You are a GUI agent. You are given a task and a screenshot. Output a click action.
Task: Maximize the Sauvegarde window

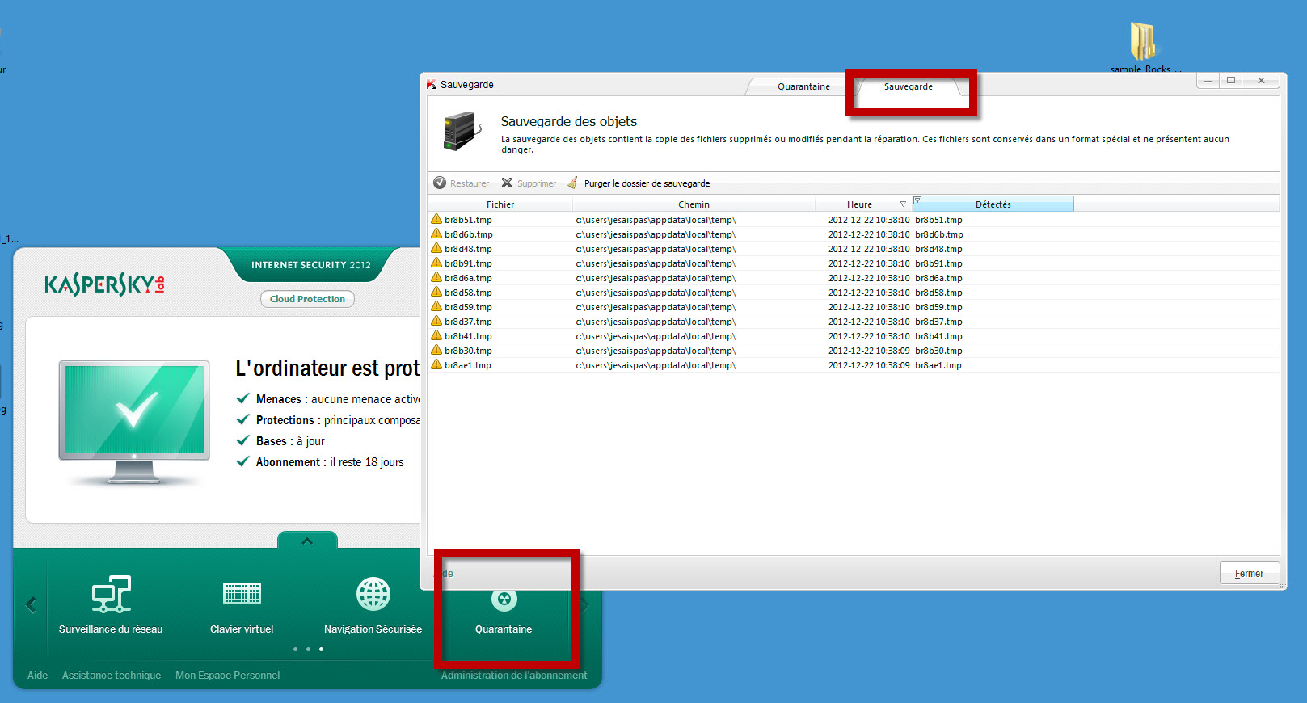point(1231,81)
